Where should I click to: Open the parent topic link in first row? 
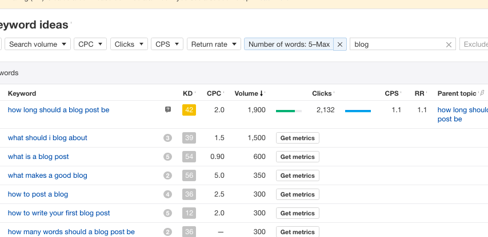462,115
